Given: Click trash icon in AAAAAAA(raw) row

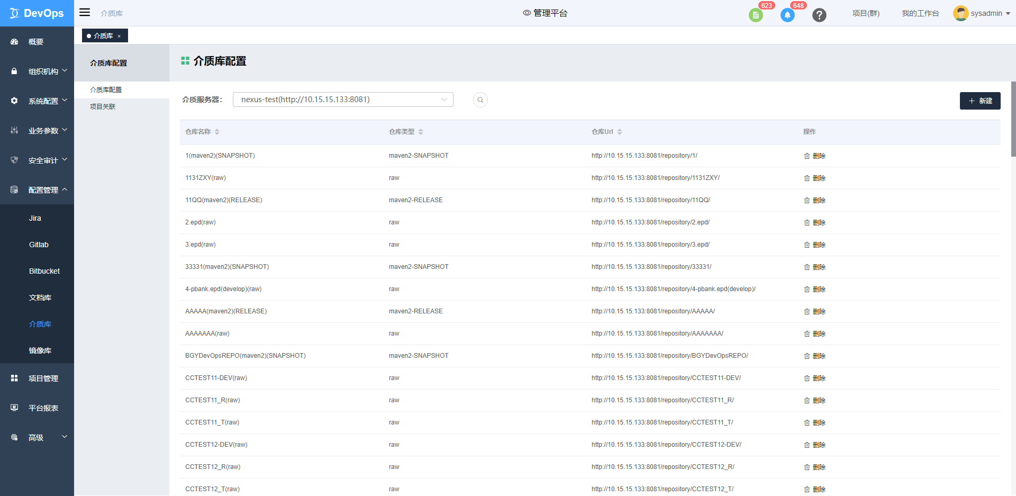Looking at the screenshot, I should tap(807, 334).
